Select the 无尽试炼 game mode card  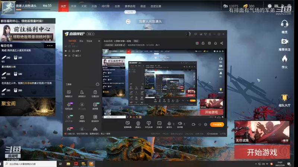pyautogui.click(x=262, y=132)
